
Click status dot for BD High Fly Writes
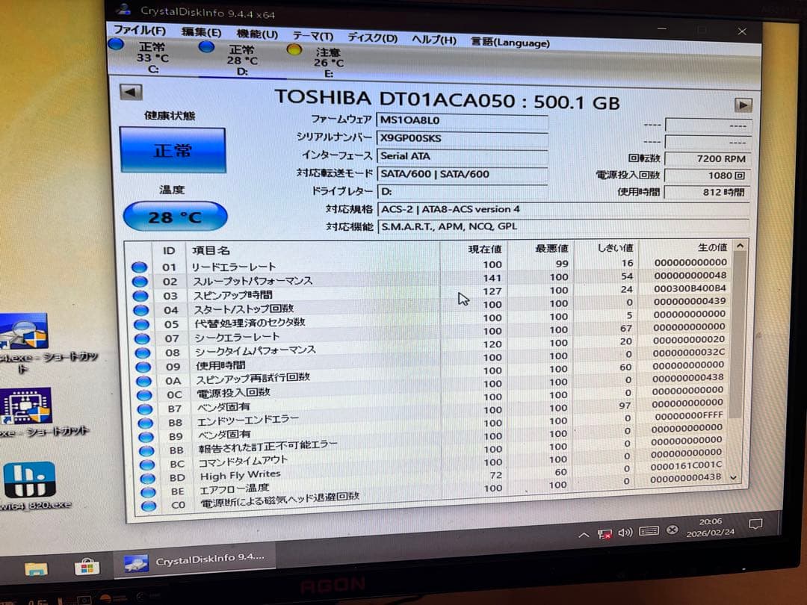pos(148,479)
